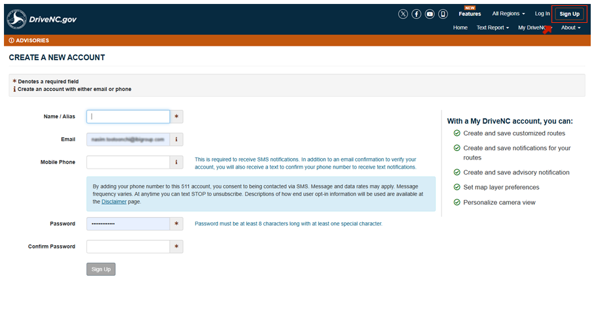Open the X (Twitter) social icon

click(403, 14)
